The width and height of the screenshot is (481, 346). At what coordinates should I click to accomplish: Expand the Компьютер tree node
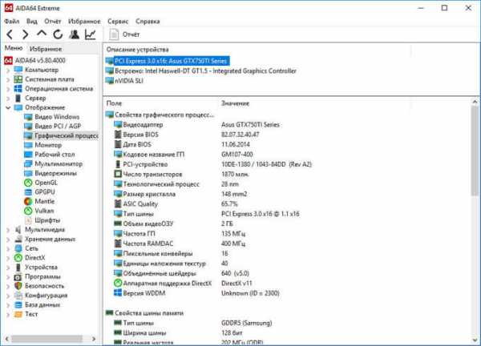coord(8,70)
